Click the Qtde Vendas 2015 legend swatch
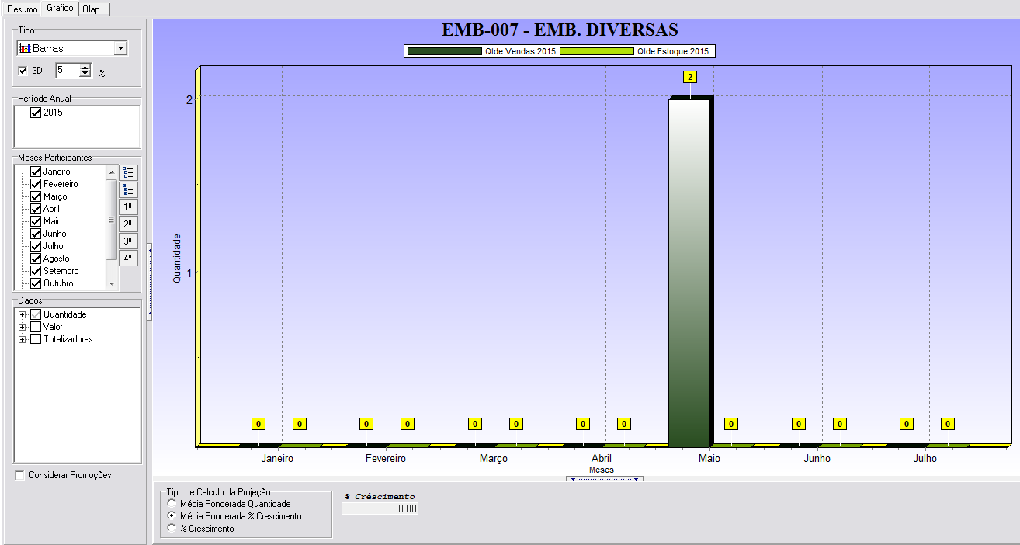 (444, 51)
